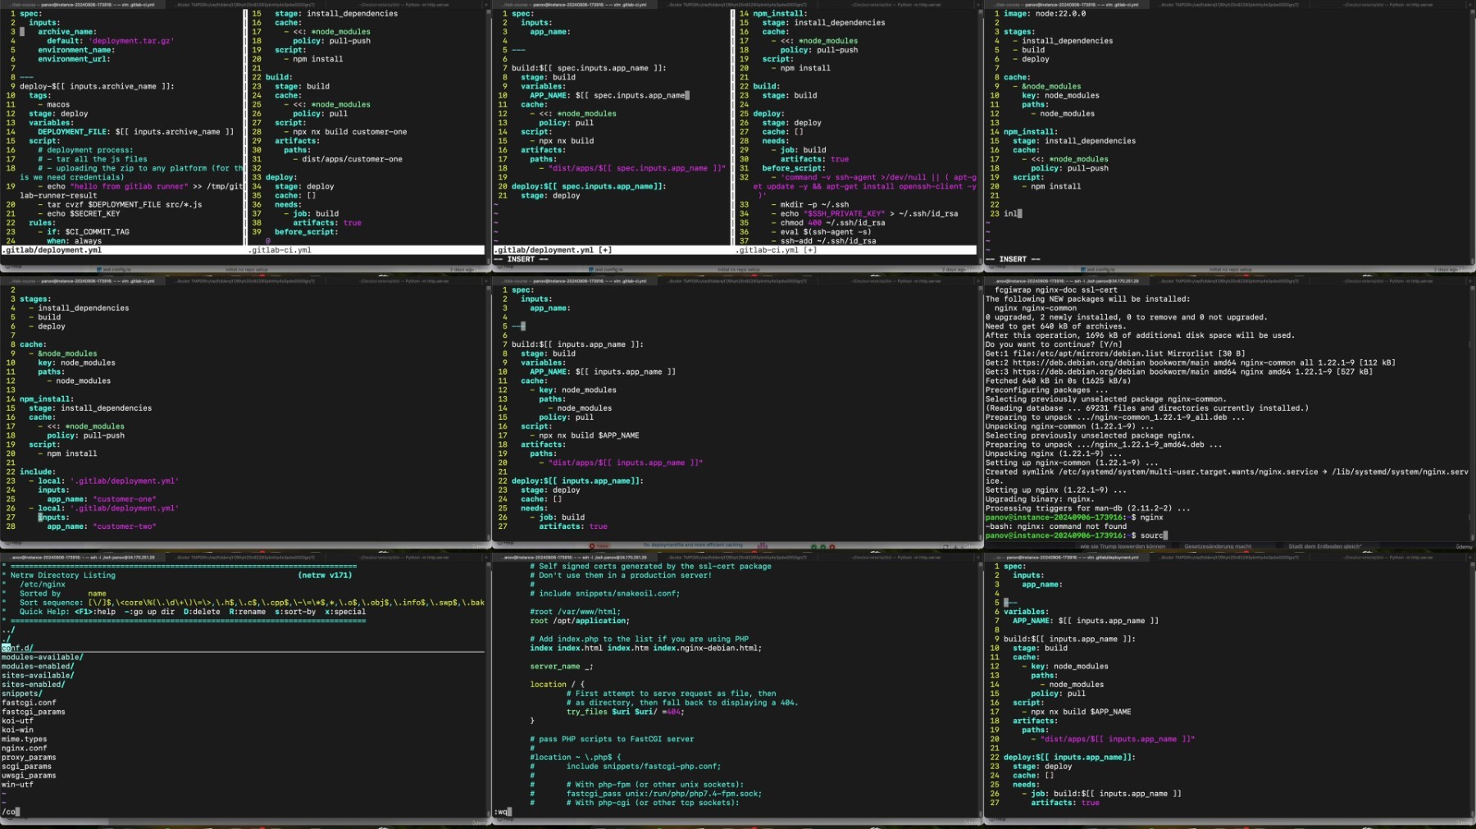The height and width of the screenshot is (829, 1476).
Task: Click the 'index index.html index.htm' directive line
Action: click(x=646, y=648)
